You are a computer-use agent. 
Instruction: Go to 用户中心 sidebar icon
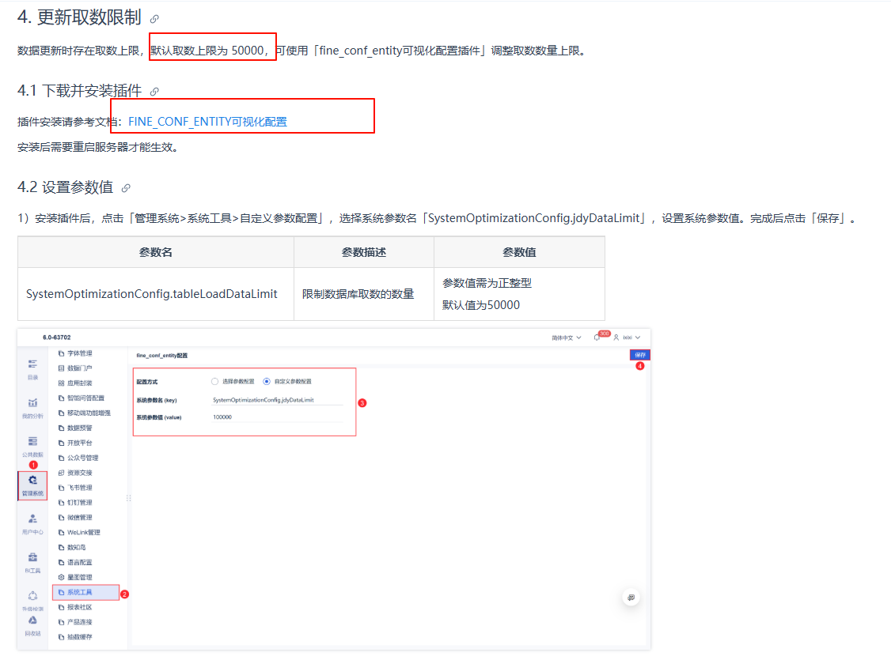tap(32, 519)
